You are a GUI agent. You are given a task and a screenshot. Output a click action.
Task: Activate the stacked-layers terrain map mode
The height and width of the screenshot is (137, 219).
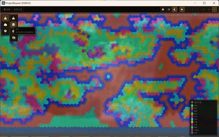[x=14, y=25]
